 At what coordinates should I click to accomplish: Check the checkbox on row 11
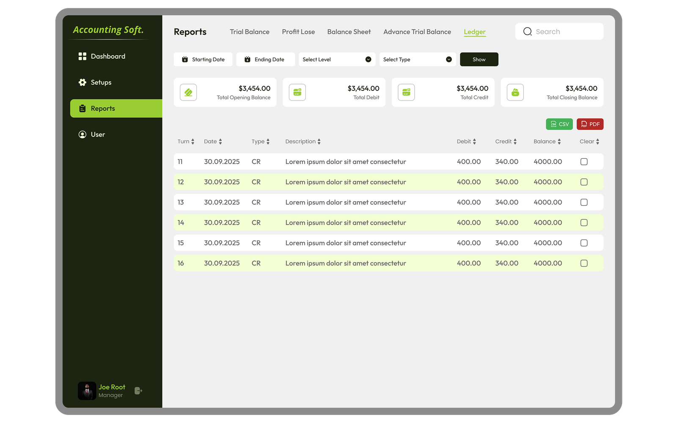pyautogui.click(x=584, y=161)
